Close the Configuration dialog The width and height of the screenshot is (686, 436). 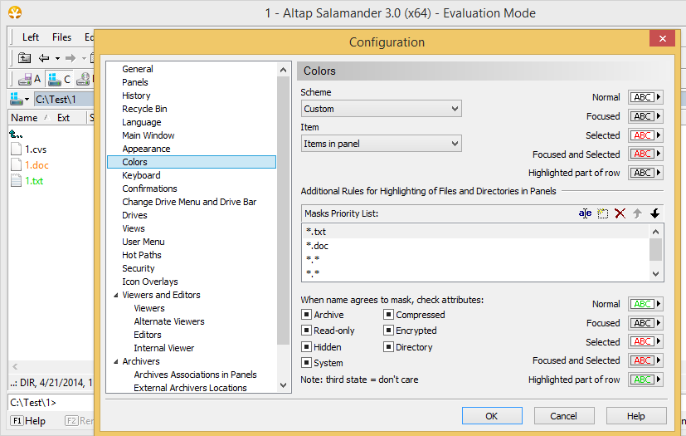point(663,38)
